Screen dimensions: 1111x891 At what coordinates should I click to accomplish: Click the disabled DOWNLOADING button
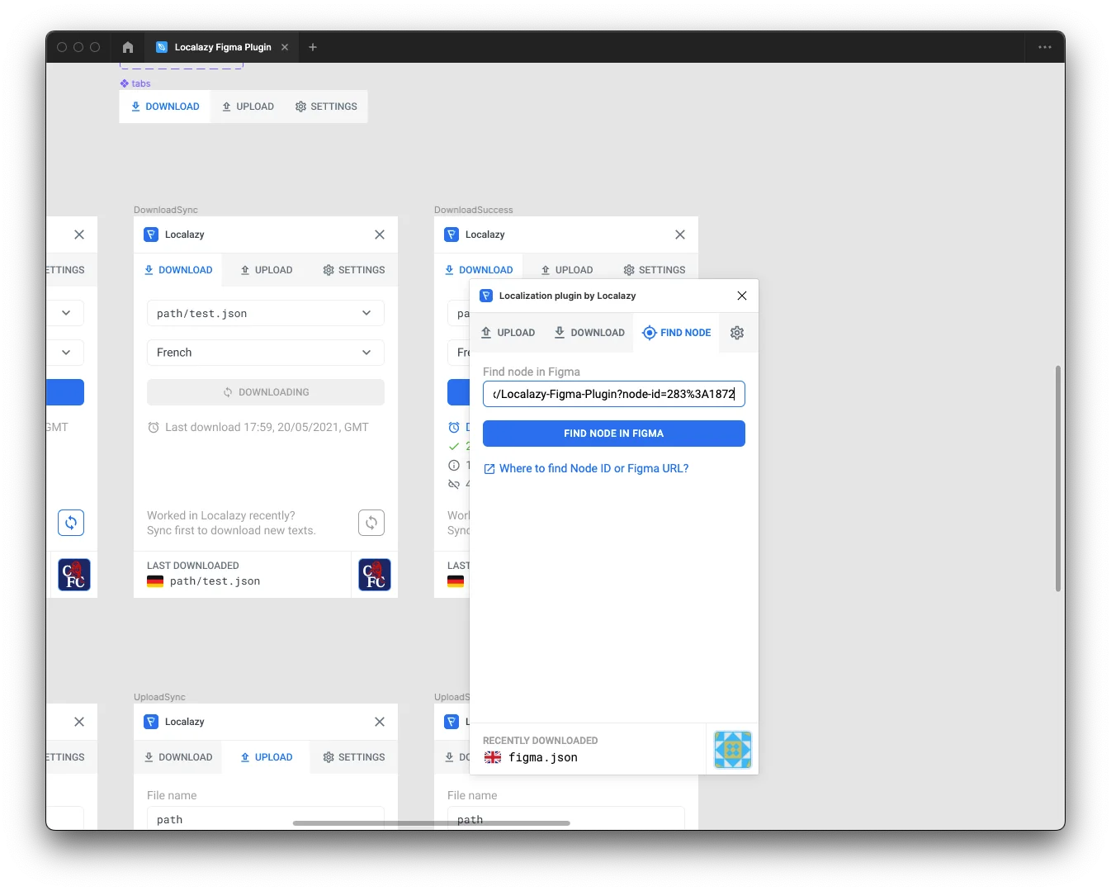click(266, 392)
